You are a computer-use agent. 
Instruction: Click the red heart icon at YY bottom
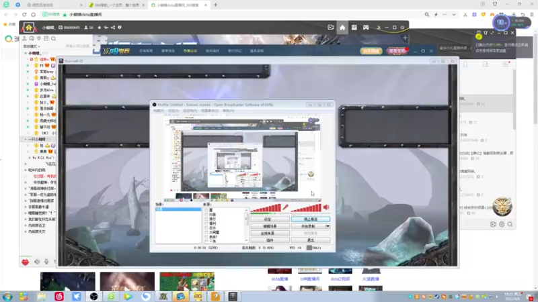pos(25,262)
